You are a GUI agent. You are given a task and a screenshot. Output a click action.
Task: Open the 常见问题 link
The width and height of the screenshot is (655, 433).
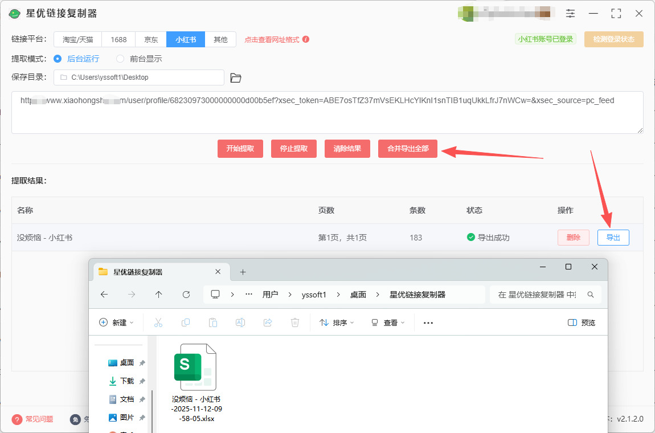(39, 419)
